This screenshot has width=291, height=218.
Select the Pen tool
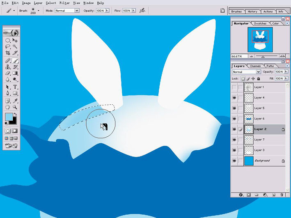tap(8, 93)
